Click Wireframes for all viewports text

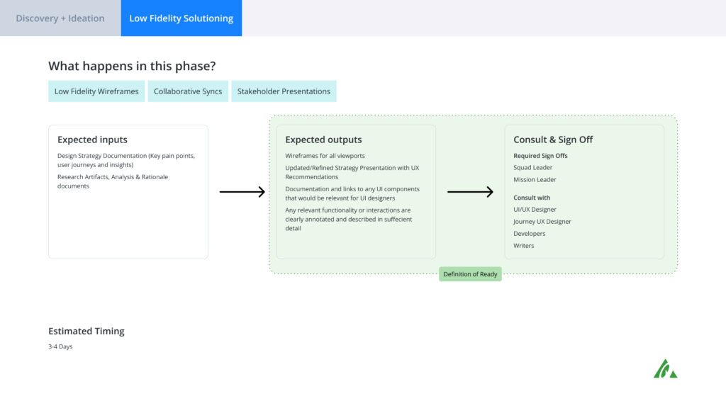(x=325, y=156)
